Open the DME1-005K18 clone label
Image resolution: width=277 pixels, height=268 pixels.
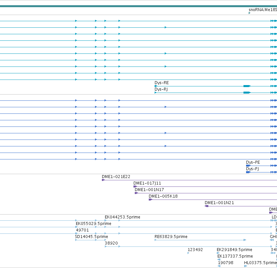tap(163, 196)
